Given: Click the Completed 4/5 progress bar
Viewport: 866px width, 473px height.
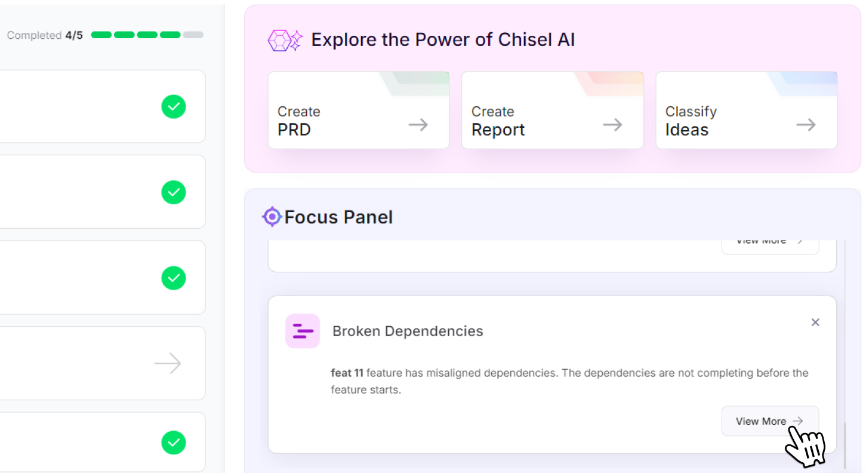Looking at the screenshot, I should 147,35.
